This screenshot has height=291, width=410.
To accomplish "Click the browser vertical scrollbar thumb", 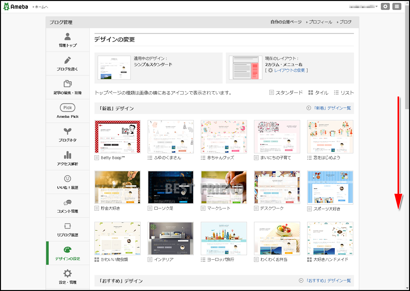I will pos(407,58).
